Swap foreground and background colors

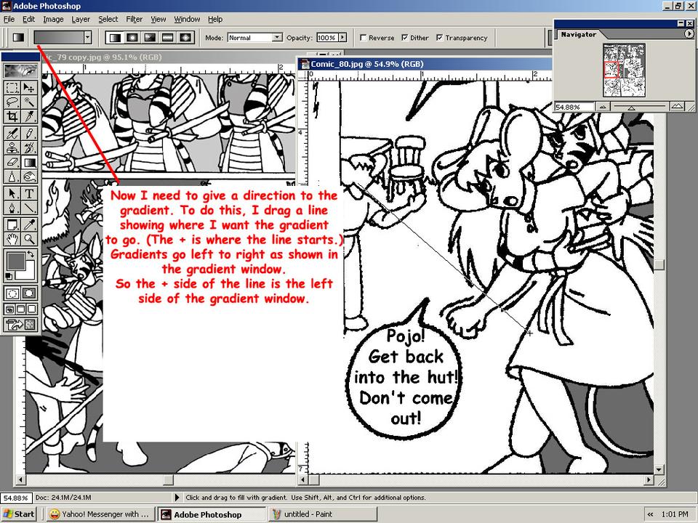point(31,254)
